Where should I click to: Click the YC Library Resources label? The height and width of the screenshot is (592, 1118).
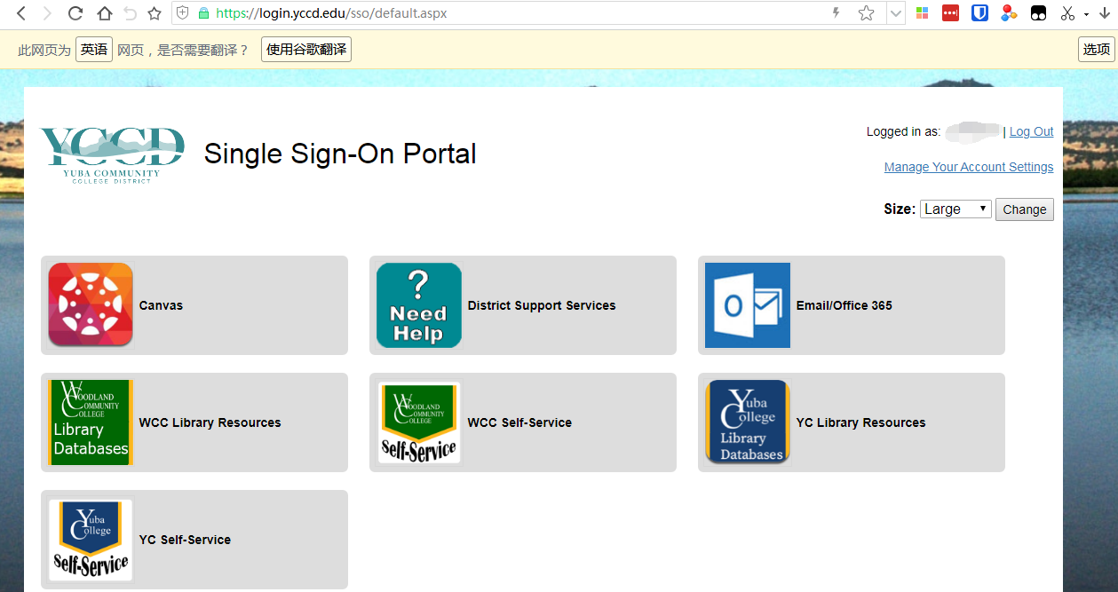[x=861, y=422]
